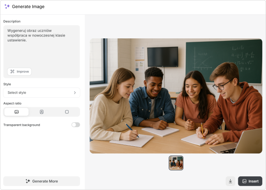
Task: Select the landscape aspect ratio icon
Action: pos(16,112)
